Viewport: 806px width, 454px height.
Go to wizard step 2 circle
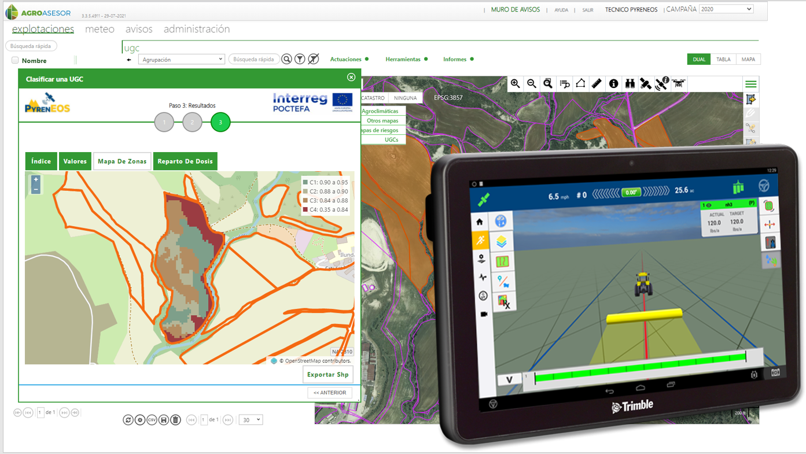tap(192, 122)
